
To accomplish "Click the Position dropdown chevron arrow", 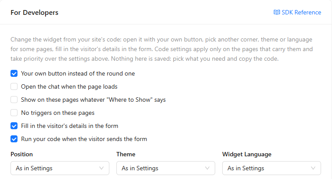I will 101,168.
